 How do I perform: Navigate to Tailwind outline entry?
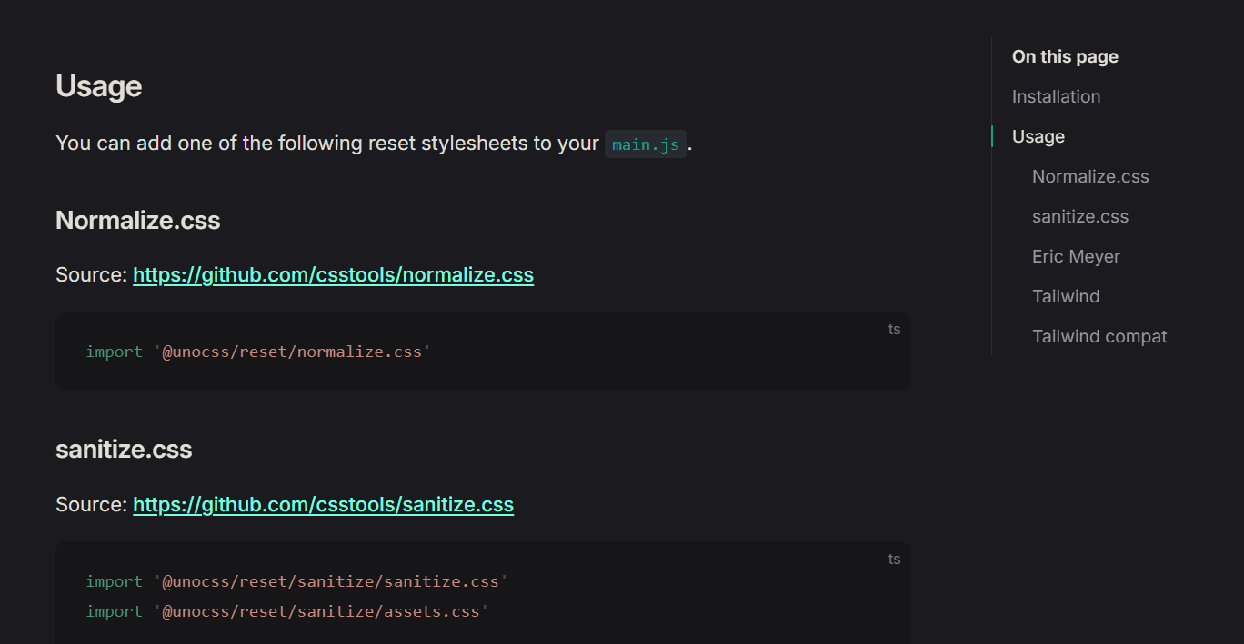1066,296
